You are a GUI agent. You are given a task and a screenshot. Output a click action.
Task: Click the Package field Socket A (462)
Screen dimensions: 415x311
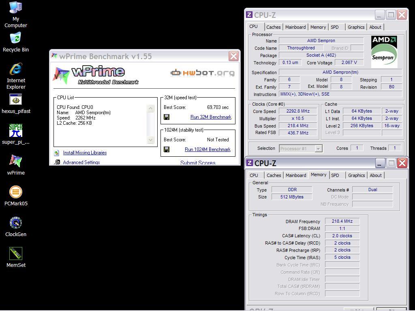[321, 55]
